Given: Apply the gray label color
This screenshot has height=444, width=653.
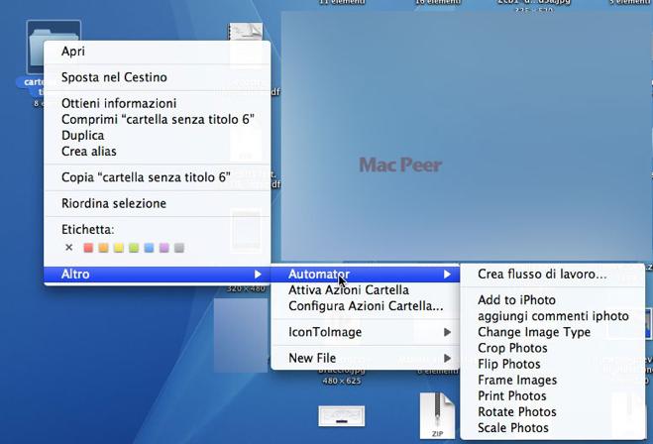Looking at the screenshot, I should 179,248.
